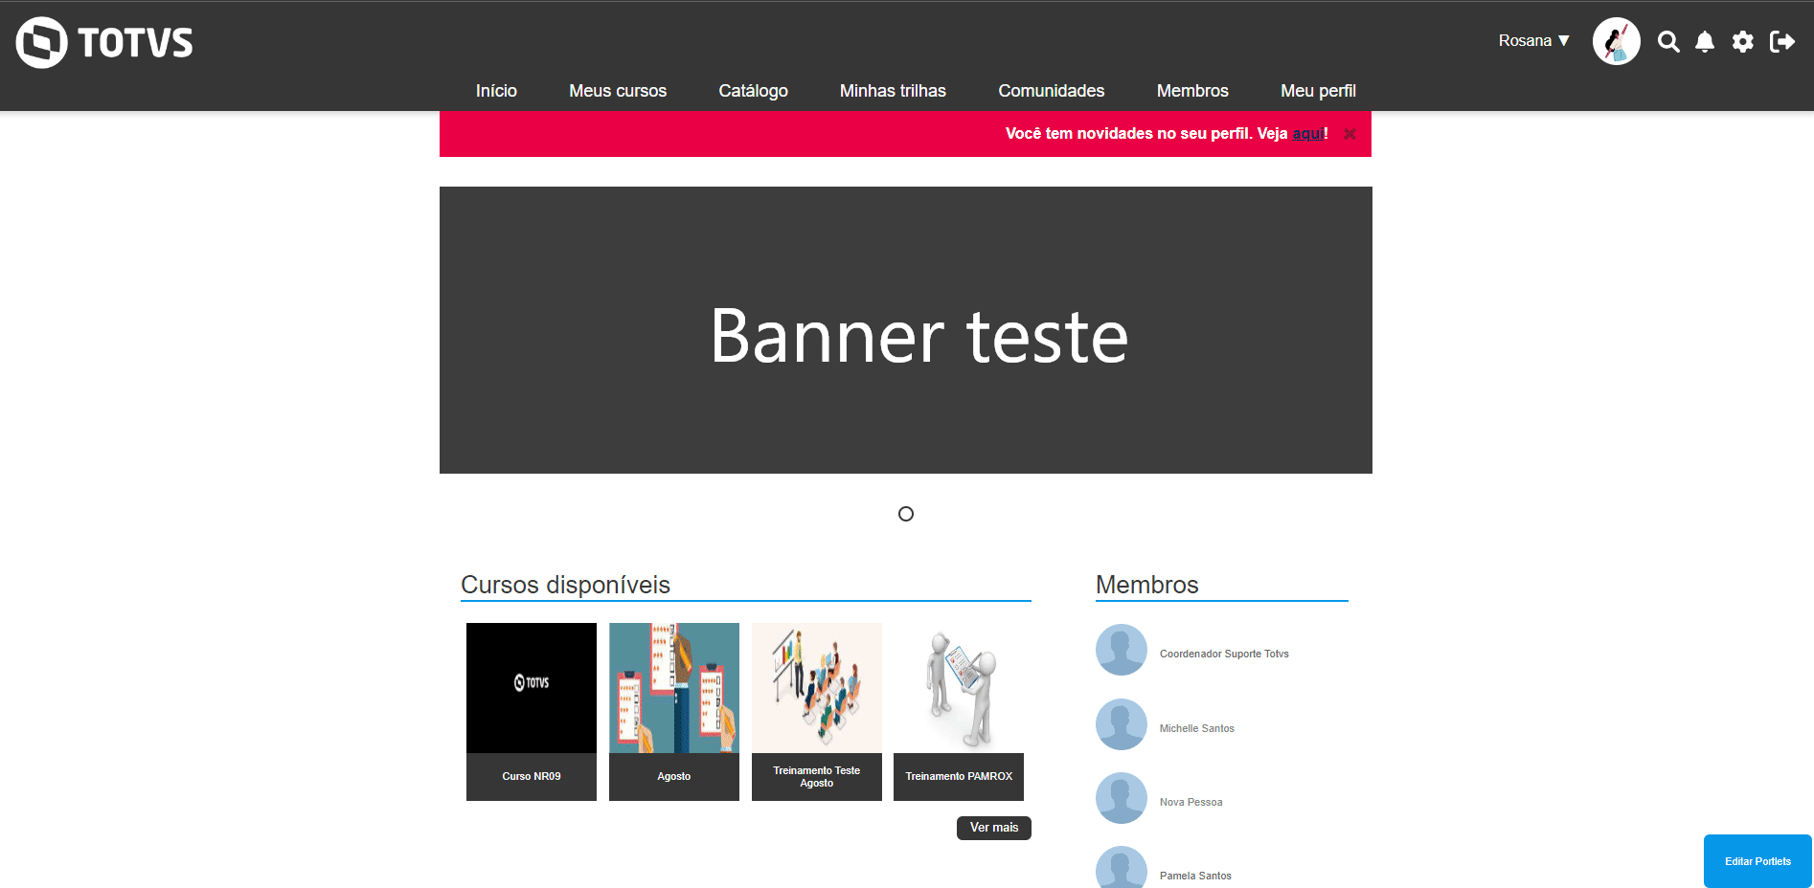Screen dimensions: 1814x888
Task: Click Michelle Santos member name
Action: 1197,729
